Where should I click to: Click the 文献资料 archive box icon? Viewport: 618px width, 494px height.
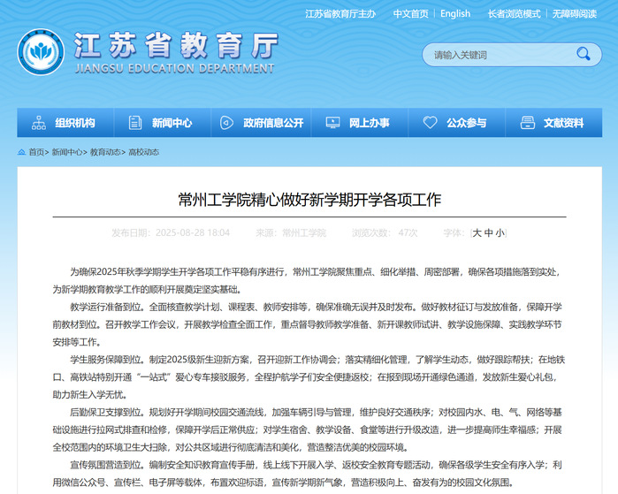point(527,123)
